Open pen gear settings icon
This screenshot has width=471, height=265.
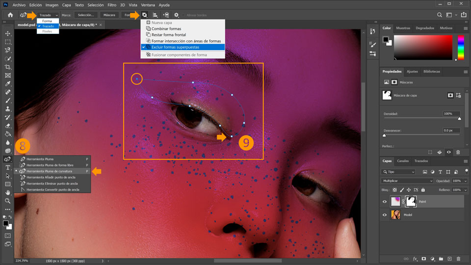(176, 15)
